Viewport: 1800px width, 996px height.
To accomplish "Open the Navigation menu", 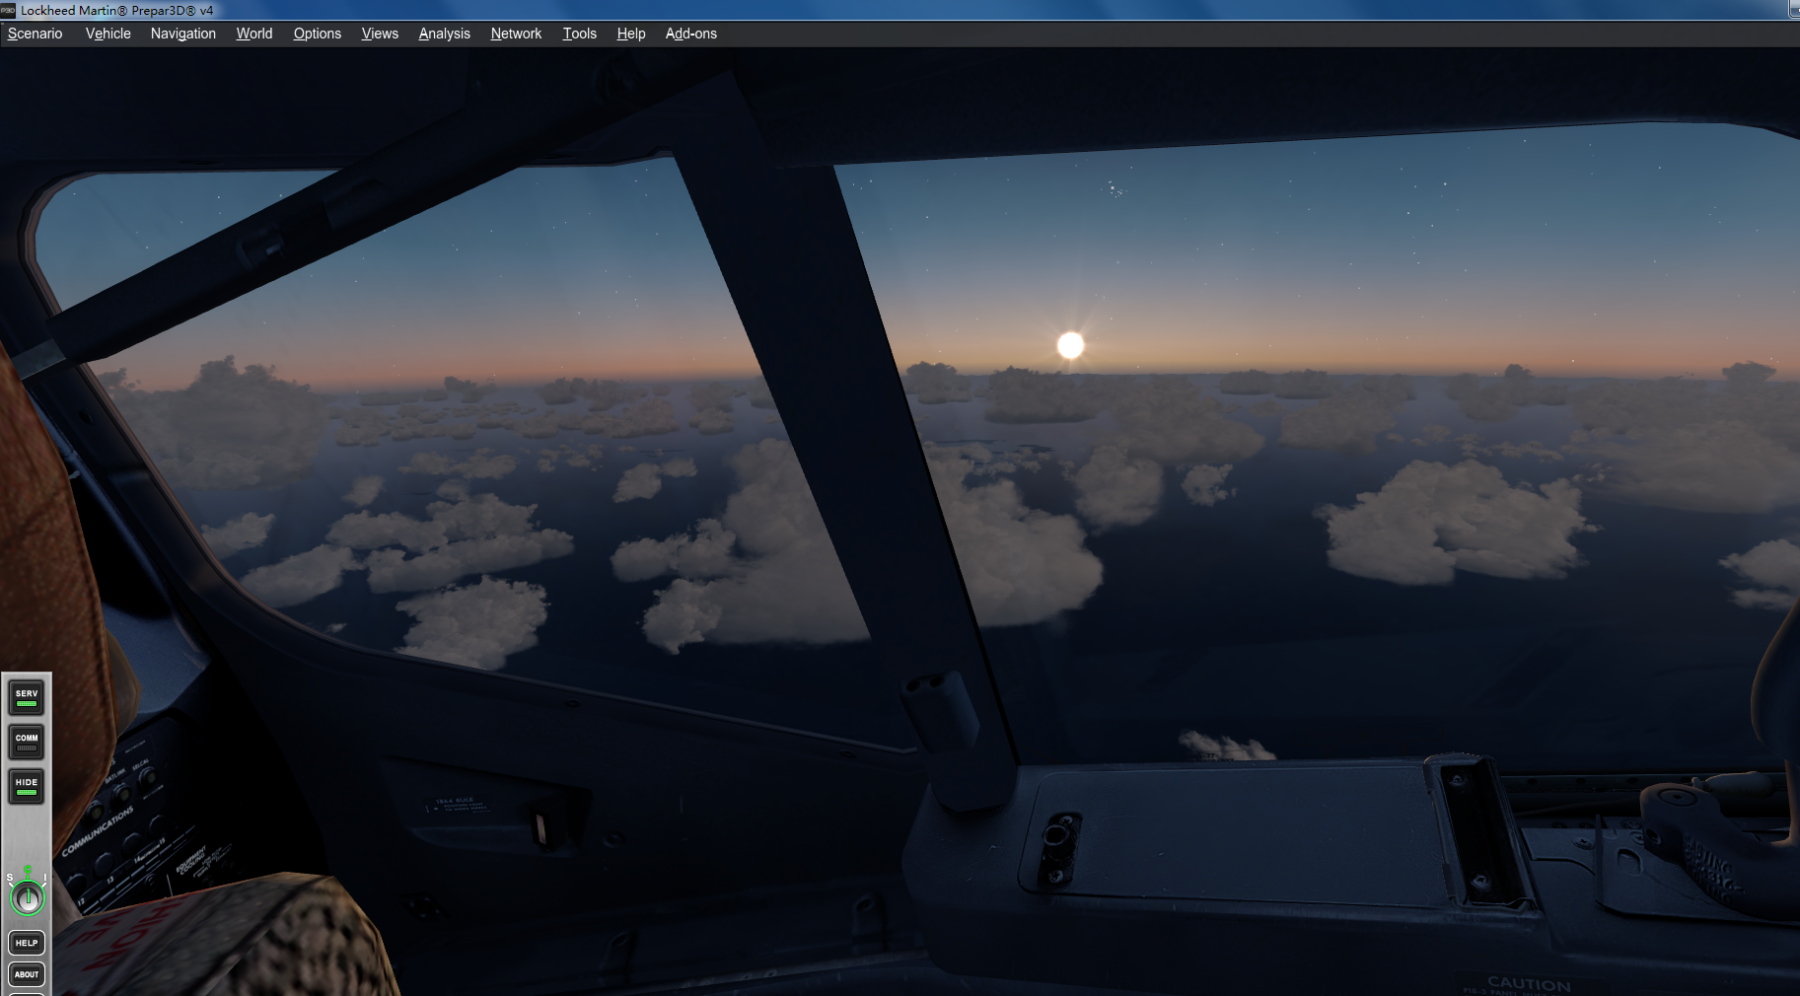I will [x=182, y=33].
